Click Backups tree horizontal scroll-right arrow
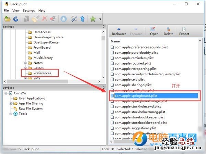The height and width of the screenshot is (154, 206). 99,81
